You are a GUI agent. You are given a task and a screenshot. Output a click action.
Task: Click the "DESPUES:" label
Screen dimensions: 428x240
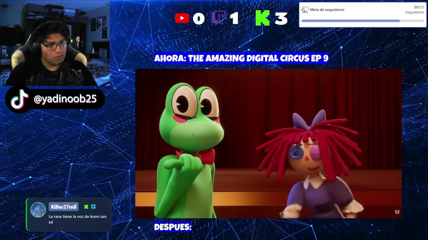(173, 227)
